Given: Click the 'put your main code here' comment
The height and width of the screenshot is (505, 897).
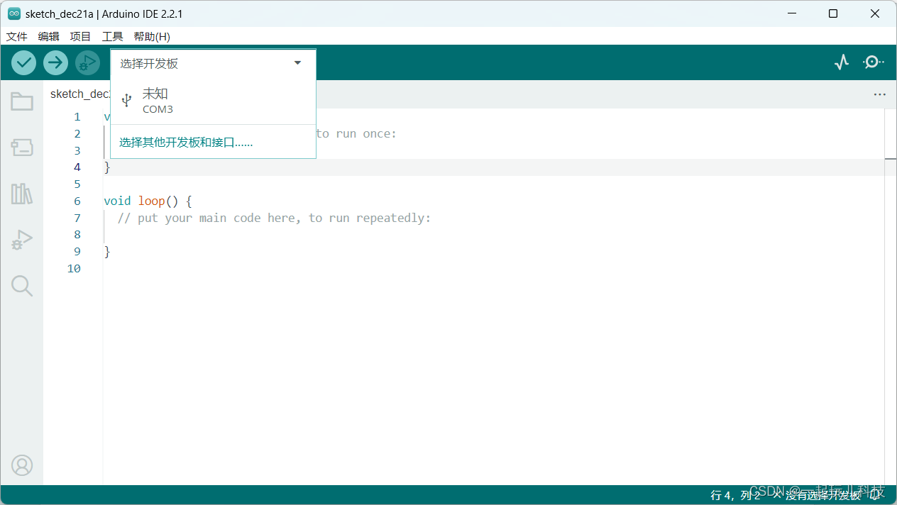Looking at the screenshot, I should [x=274, y=218].
